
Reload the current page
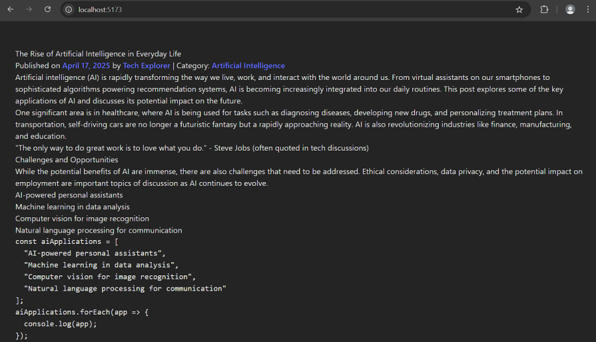pos(47,9)
